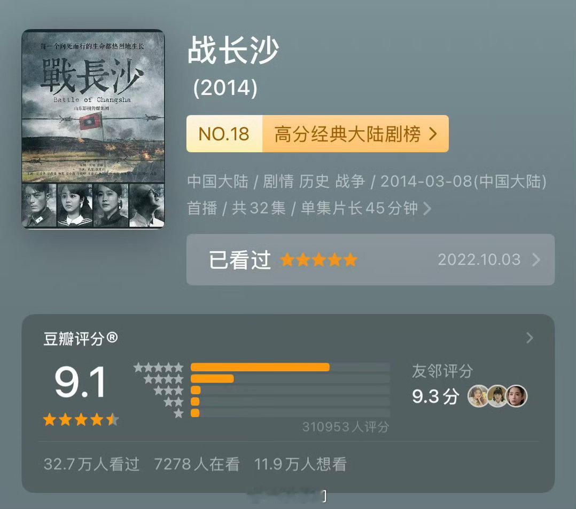Click the 9.1 Douban score

[81, 382]
